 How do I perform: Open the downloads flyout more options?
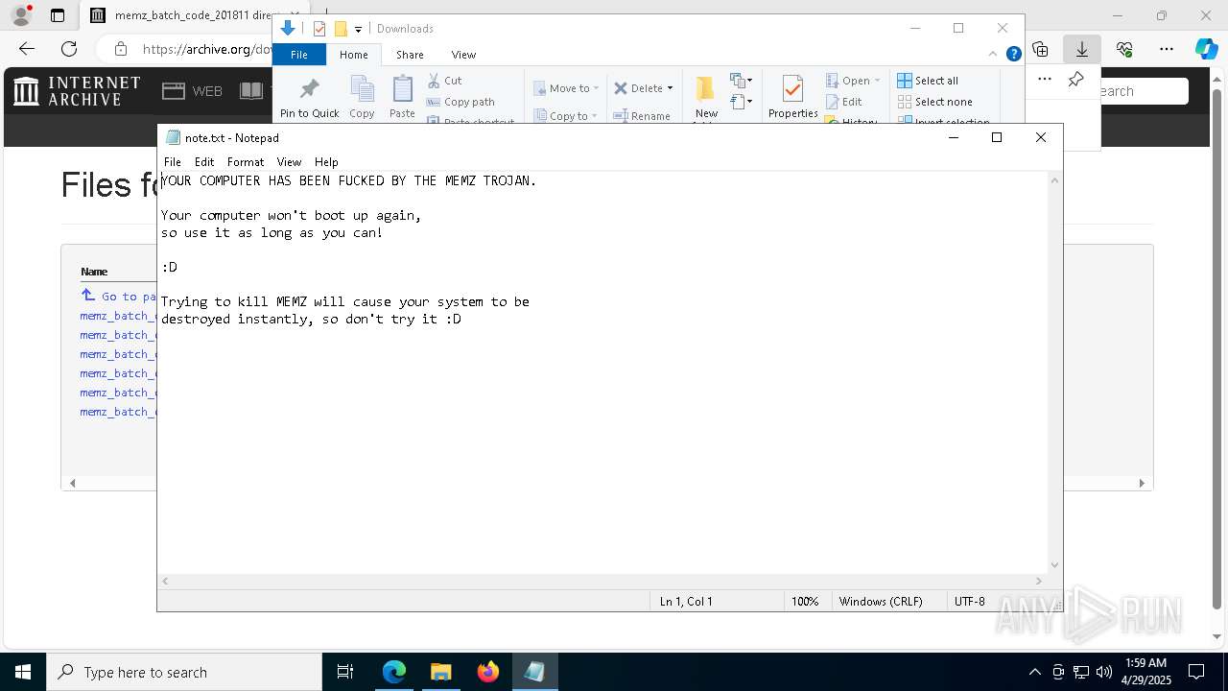click(1044, 80)
